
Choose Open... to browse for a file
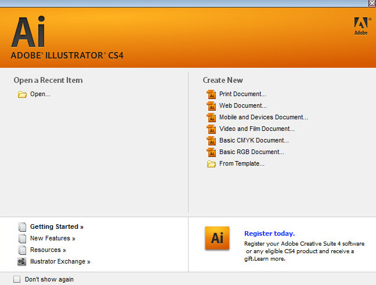pos(40,94)
